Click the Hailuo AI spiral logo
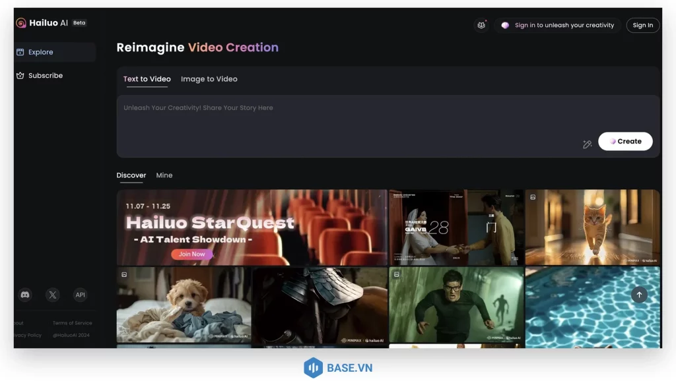676x387 pixels. [x=21, y=23]
